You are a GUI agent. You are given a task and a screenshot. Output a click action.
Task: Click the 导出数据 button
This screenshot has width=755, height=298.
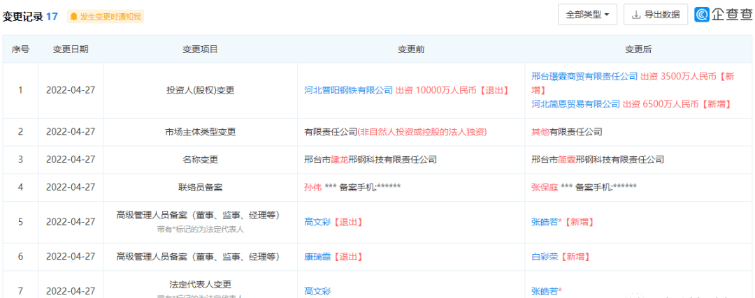tap(655, 15)
